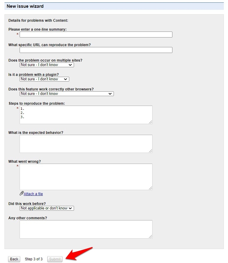The width and height of the screenshot is (228, 263).
Task: Click the expected behavior box resize grip
Action: point(150,151)
